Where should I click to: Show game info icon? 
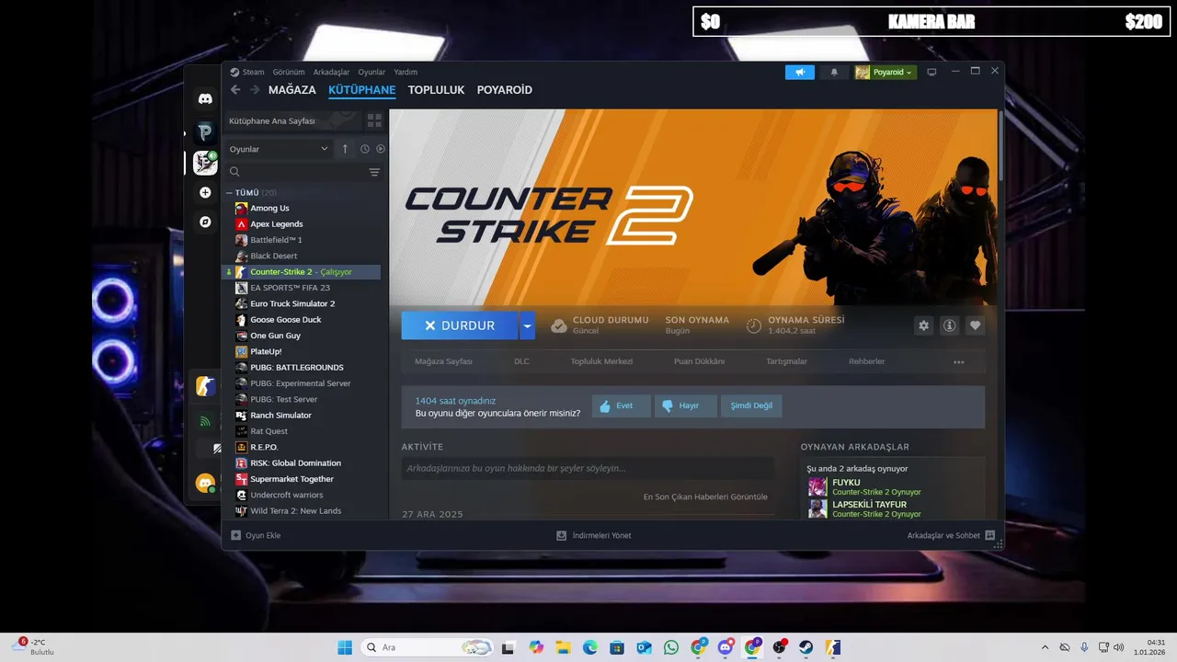(950, 325)
